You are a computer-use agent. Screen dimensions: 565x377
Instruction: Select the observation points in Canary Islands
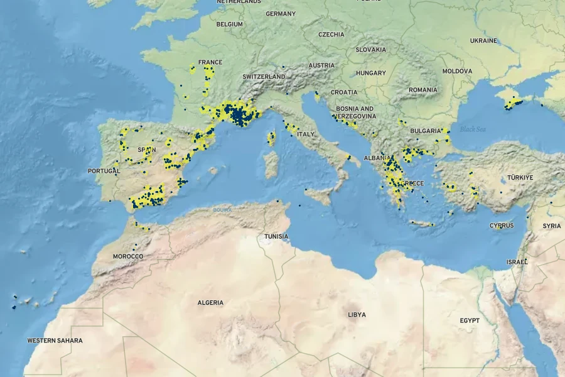[14, 302]
